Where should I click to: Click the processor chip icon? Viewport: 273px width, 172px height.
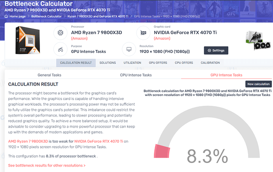[60, 33]
